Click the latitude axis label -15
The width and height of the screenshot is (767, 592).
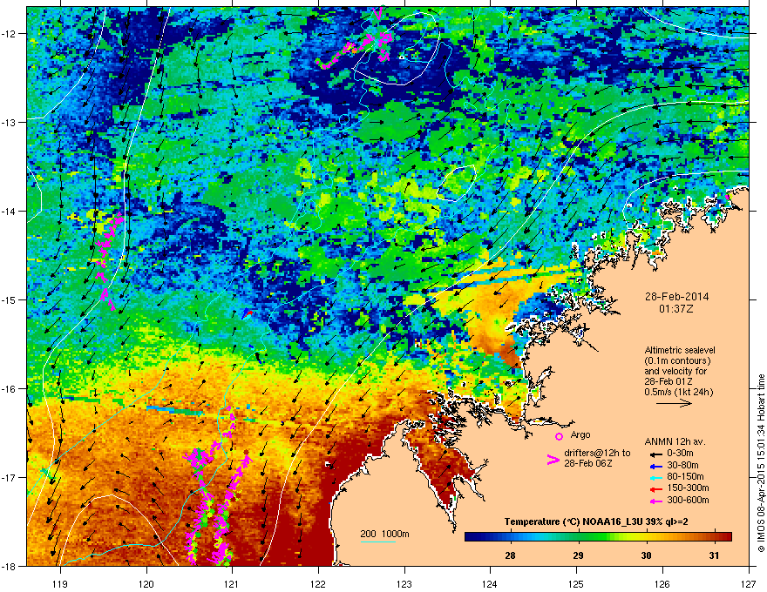10,299
